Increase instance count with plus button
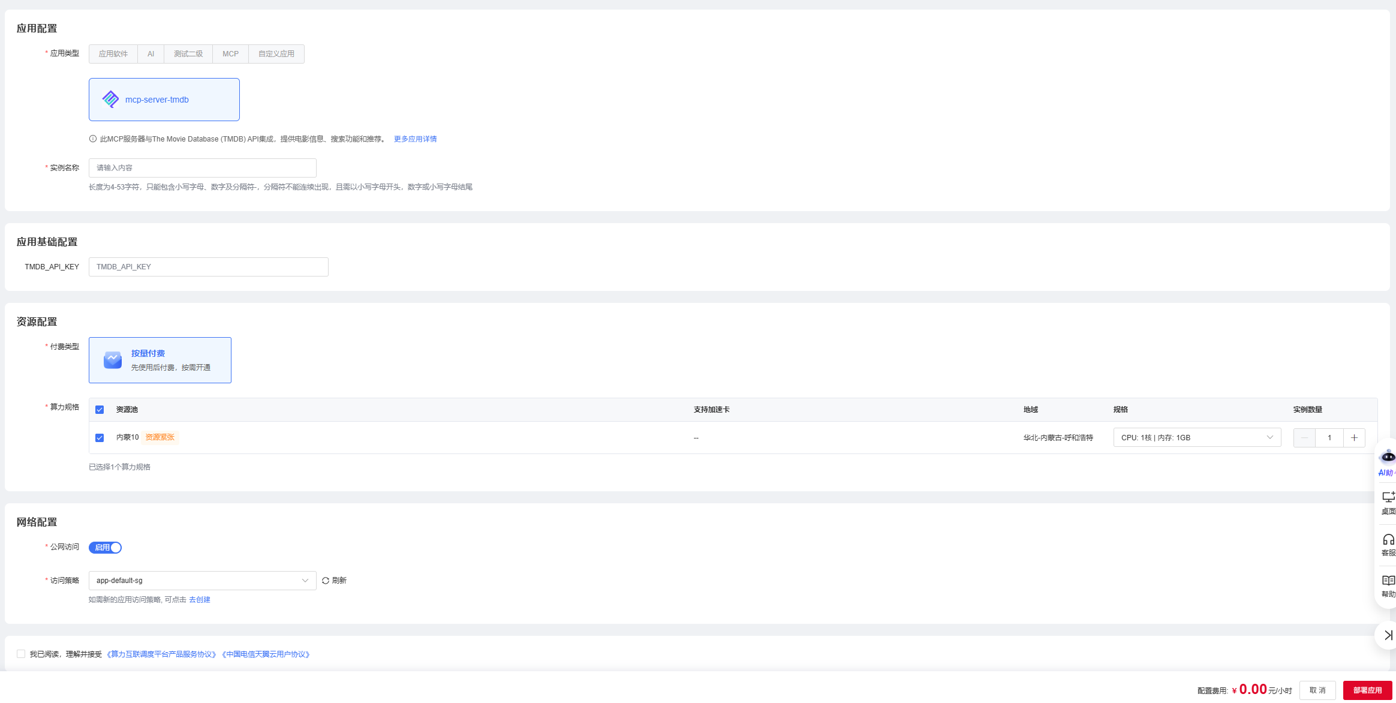 pyautogui.click(x=1354, y=438)
